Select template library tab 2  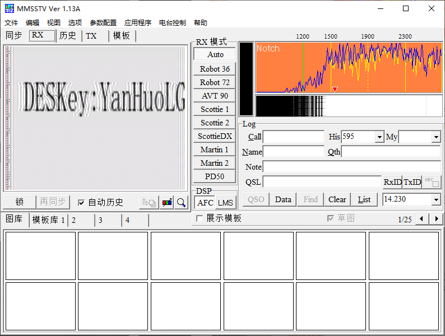pyautogui.click(x=81, y=220)
